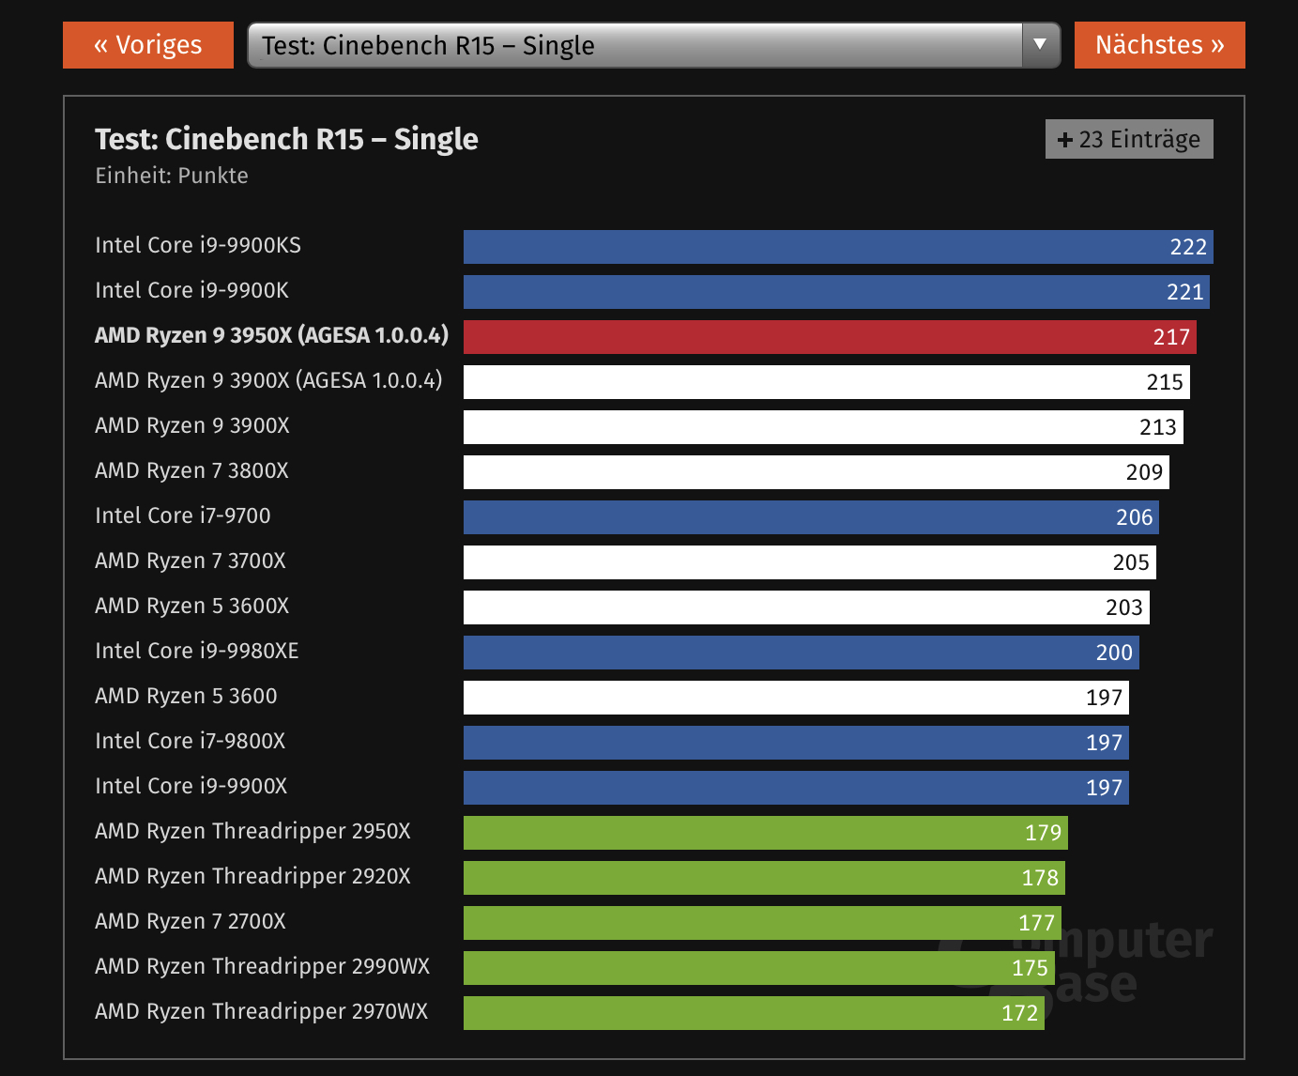Viewport: 1298px width, 1076px height.
Task: Click the dropdown arrow of test selector
Action: (1040, 45)
